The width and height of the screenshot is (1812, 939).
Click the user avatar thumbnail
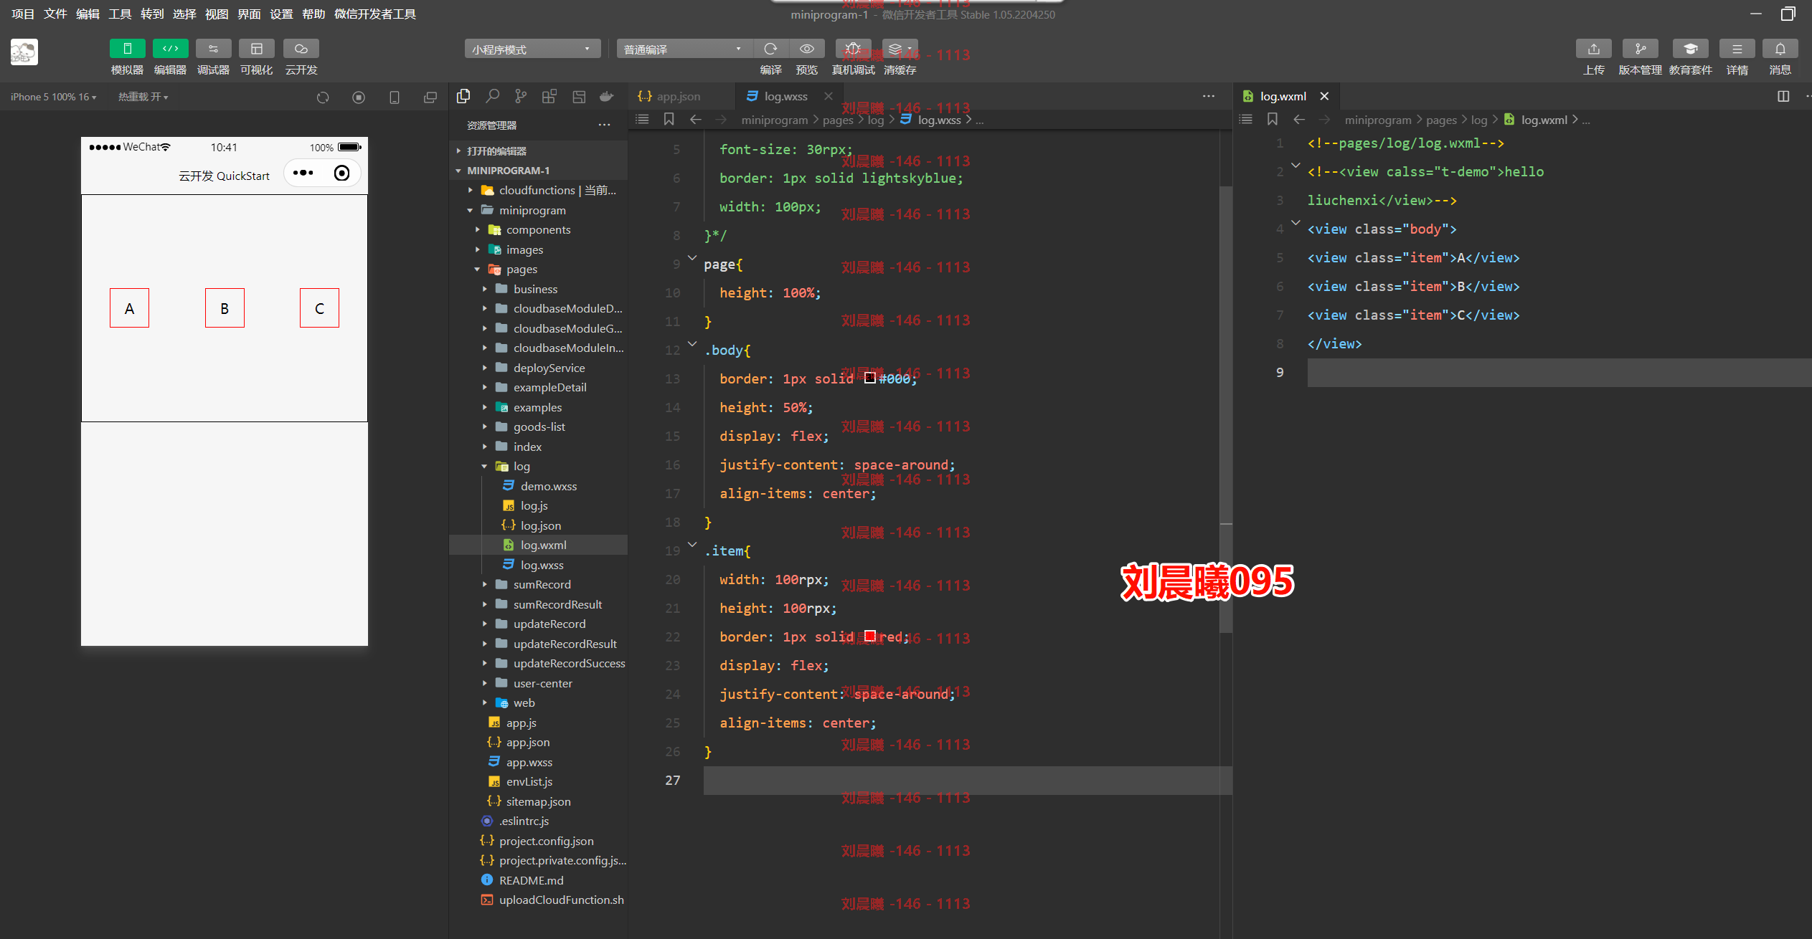pos(24,52)
